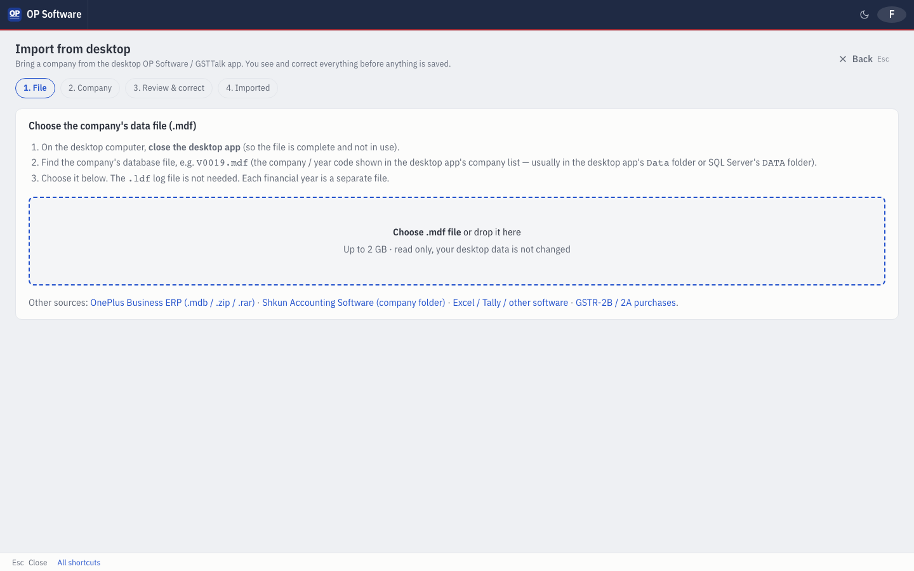Open All shortcuts in the footer
914x571 pixels.
(x=79, y=563)
